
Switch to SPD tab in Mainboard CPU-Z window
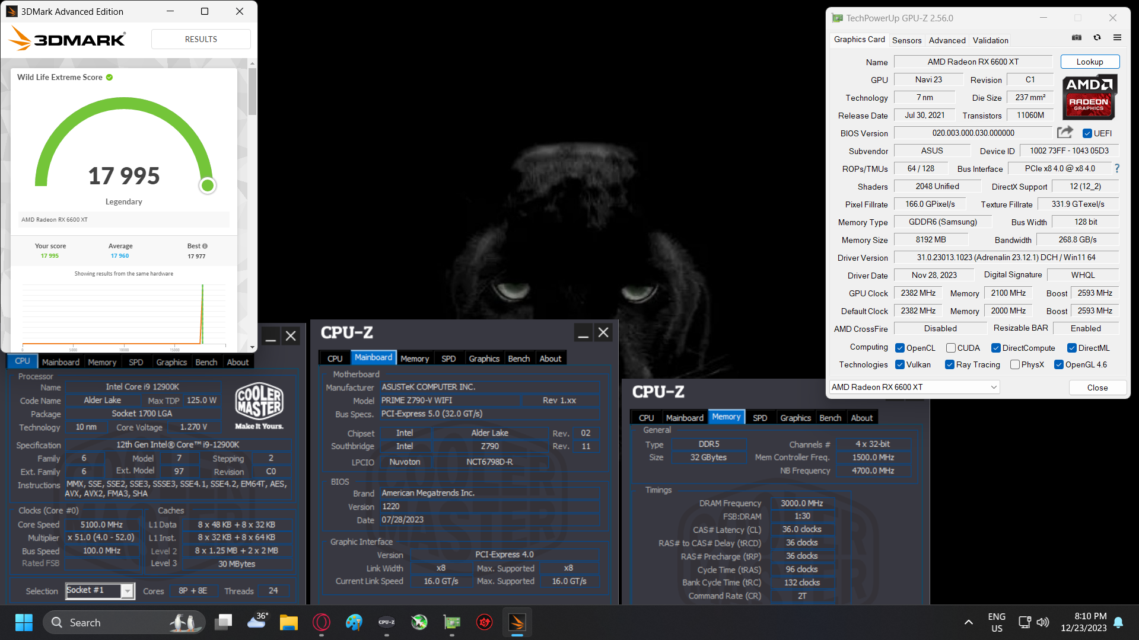(448, 359)
